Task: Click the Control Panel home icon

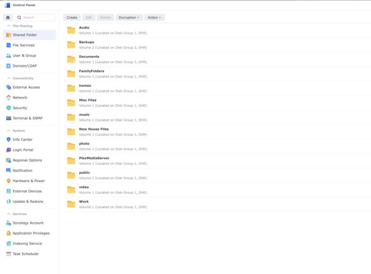Action: tap(8, 18)
